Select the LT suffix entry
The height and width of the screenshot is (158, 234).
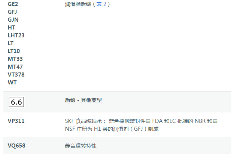[10, 43]
